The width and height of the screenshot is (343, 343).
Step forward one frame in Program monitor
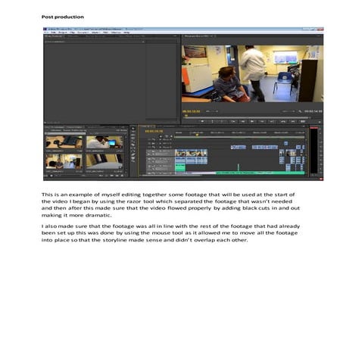(262, 122)
